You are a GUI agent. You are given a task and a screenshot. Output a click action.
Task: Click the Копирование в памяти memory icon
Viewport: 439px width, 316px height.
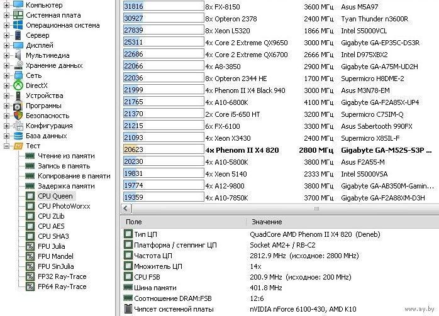click(x=30, y=176)
